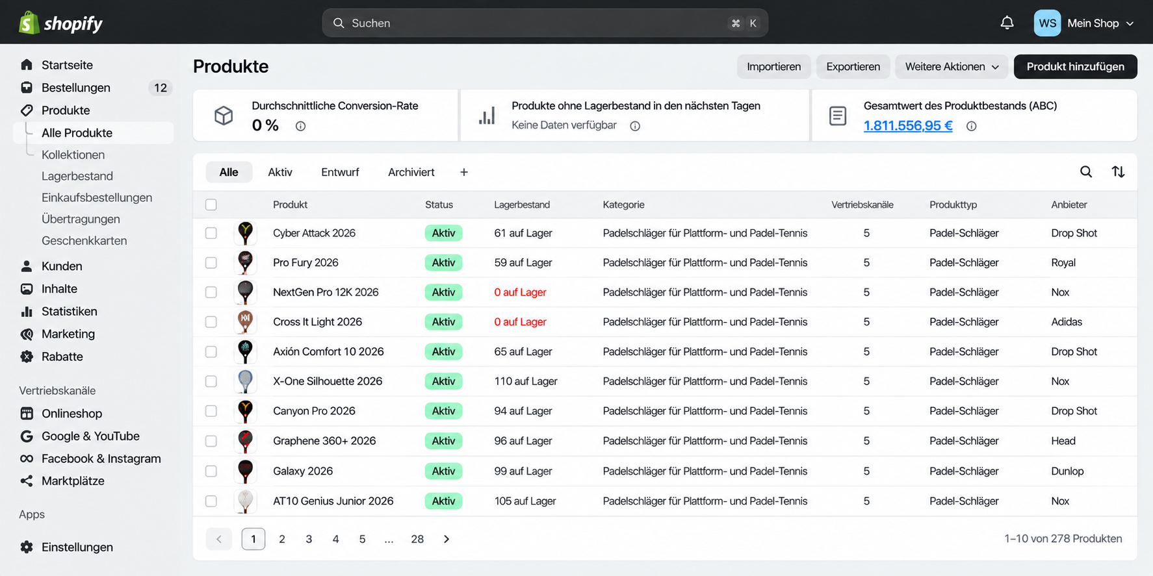Click the Shopify logo
The image size is (1153, 576).
pyautogui.click(x=60, y=23)
